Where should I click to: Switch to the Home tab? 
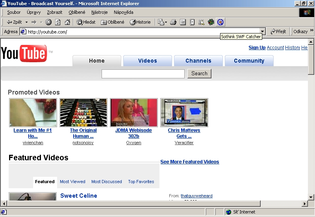(97, 61)
